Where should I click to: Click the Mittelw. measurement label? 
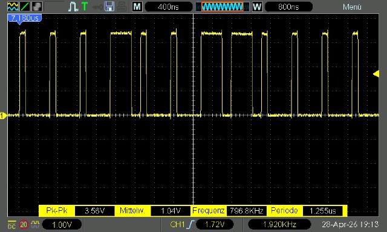132,210
